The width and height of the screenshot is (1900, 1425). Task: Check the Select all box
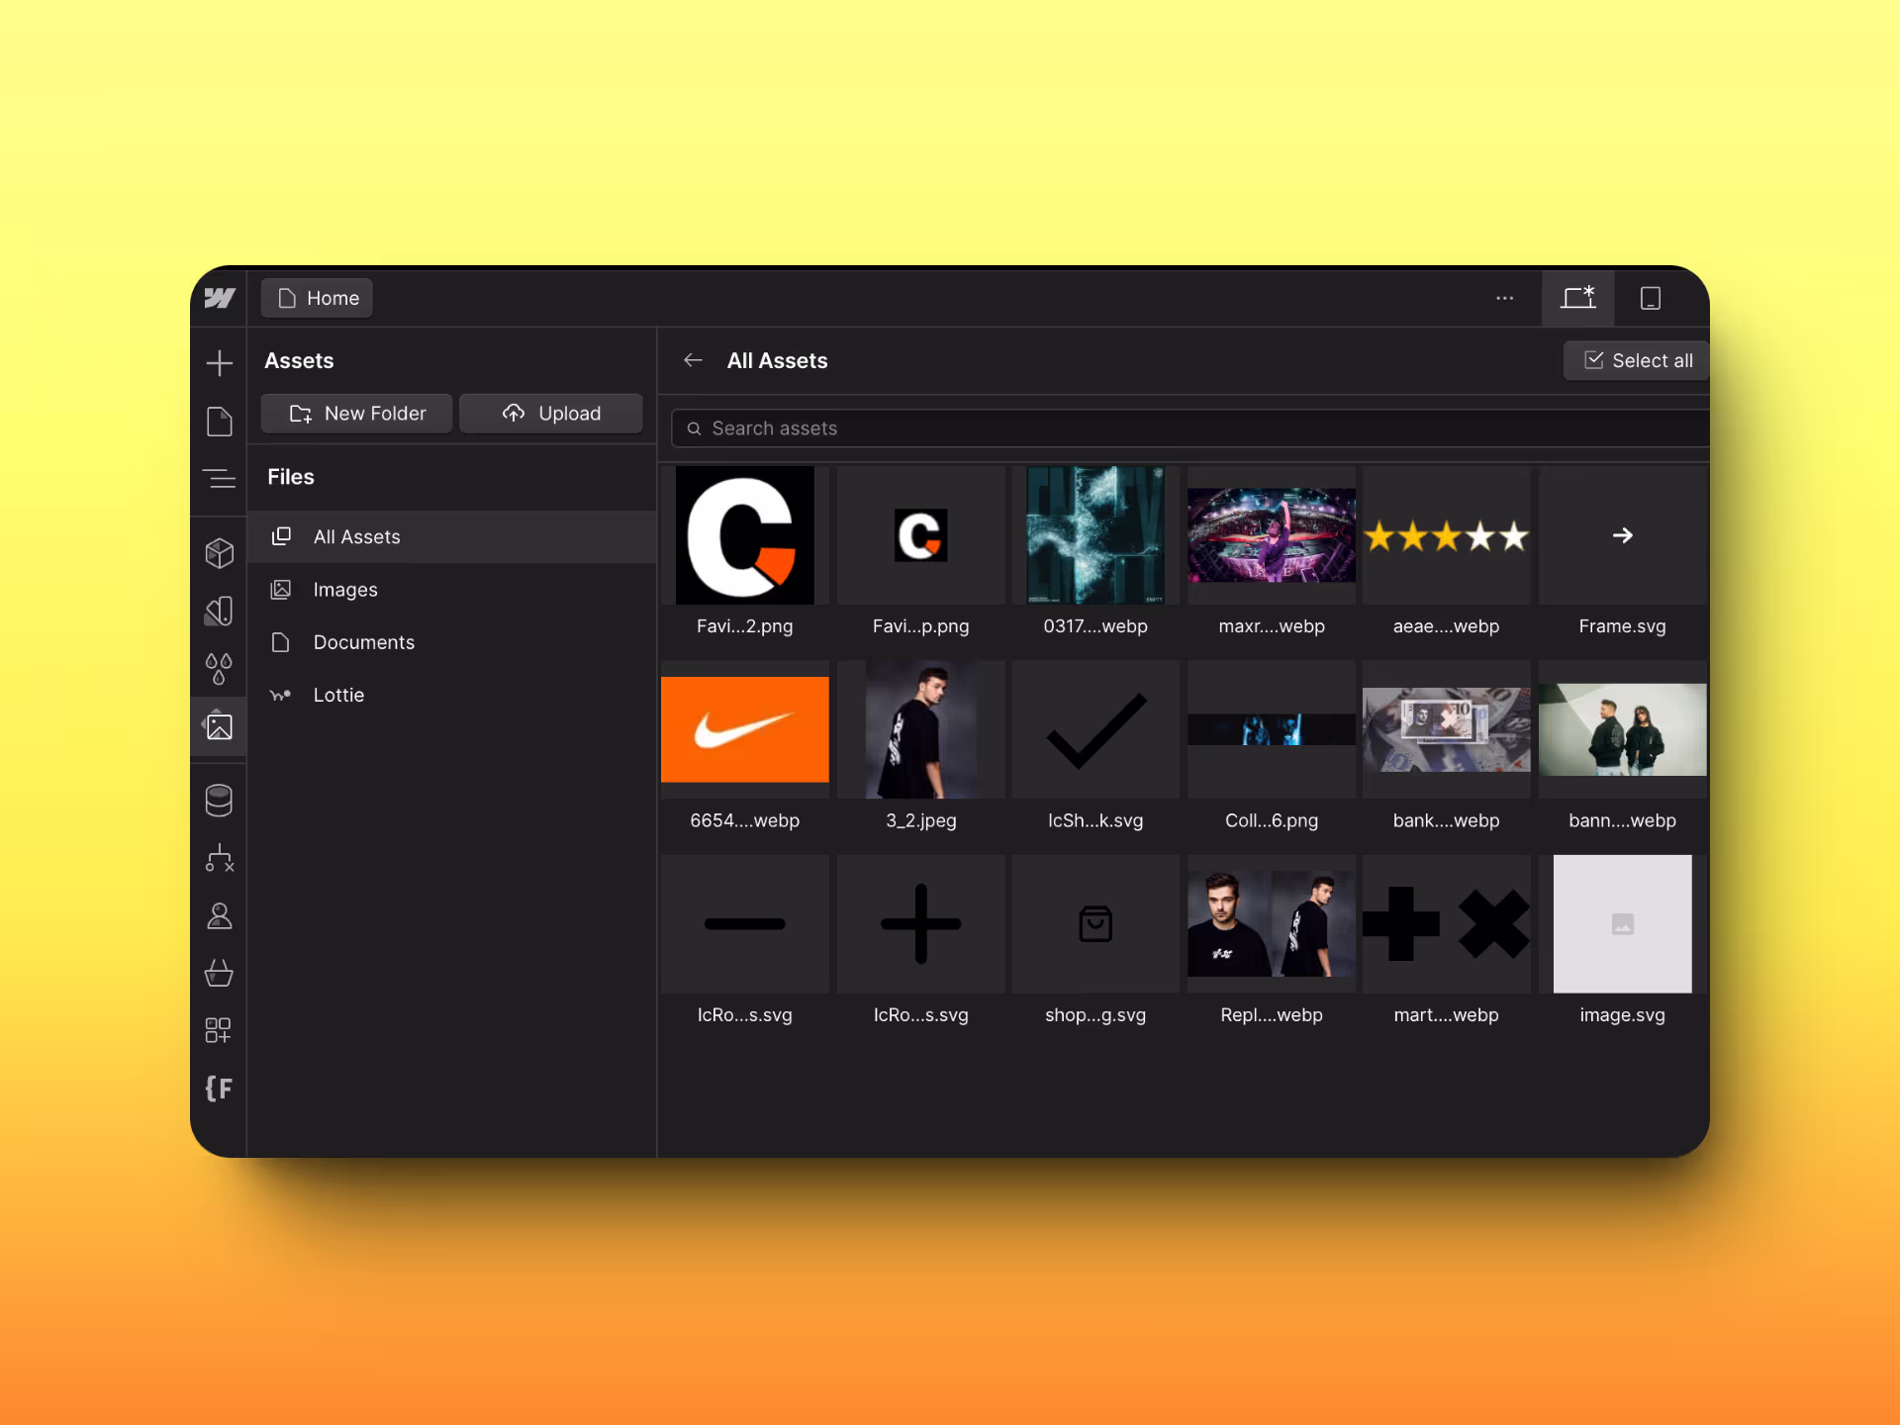1637,360
